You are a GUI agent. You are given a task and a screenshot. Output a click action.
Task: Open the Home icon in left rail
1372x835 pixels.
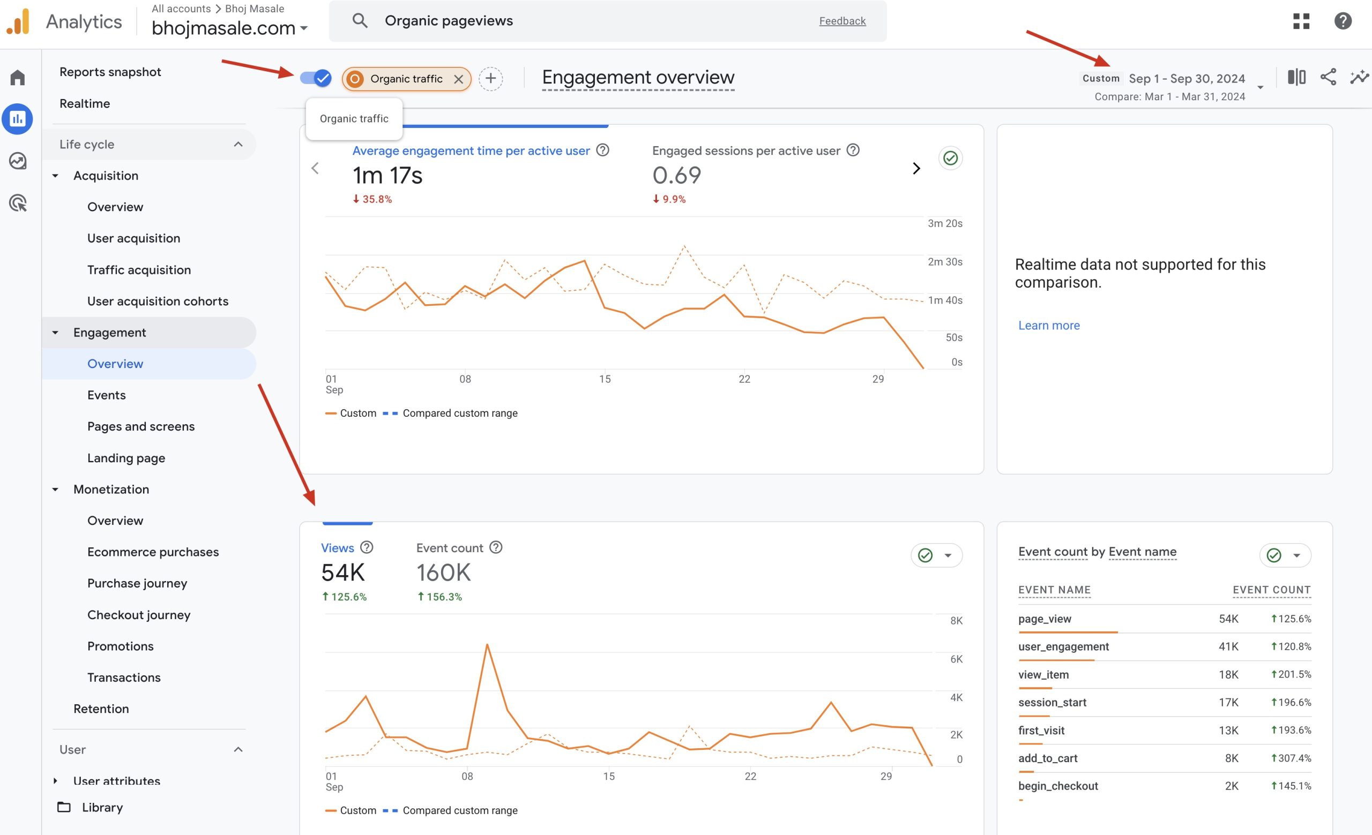17,77
